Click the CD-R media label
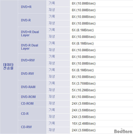The image size is (133, 134). coord(25,114)
